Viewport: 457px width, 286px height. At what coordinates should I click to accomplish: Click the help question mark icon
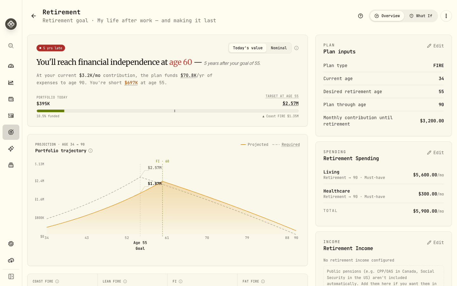(361, 16)
